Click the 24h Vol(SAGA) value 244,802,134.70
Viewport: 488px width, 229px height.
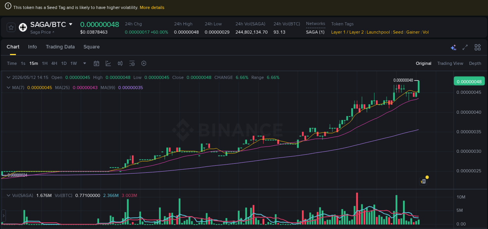[x=251, y=32]
